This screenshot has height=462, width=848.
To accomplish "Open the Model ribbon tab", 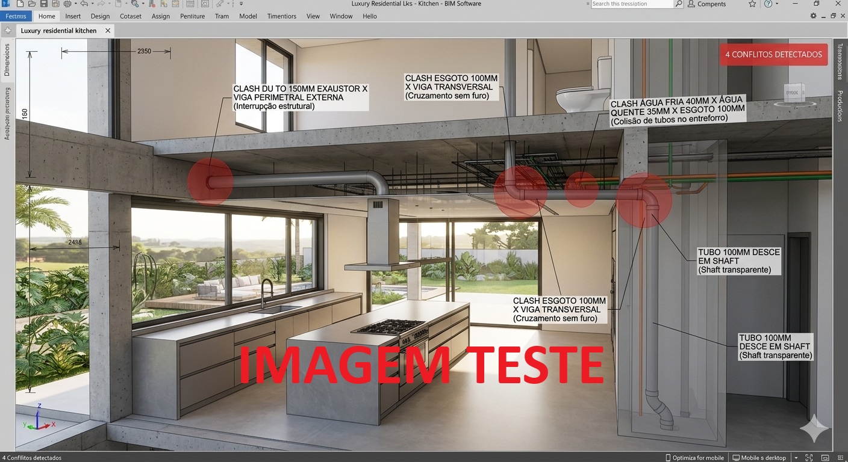I will click(248, 16).
